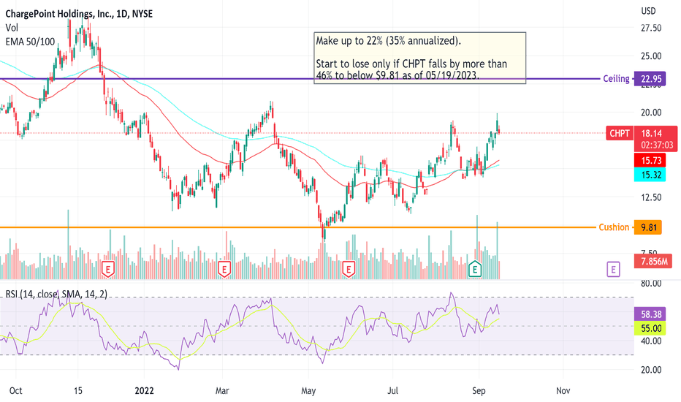Click the Oct label on time axis
Image resolution: width=681 pixels, height=402 pixels.
(15, 391)
